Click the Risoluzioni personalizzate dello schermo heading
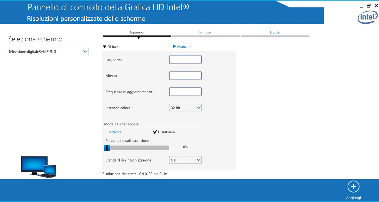The image size is (379, 202). (86, 18)
